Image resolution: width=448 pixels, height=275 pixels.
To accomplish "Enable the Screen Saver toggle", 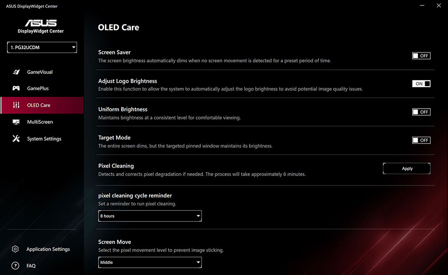I will (421, 56).
